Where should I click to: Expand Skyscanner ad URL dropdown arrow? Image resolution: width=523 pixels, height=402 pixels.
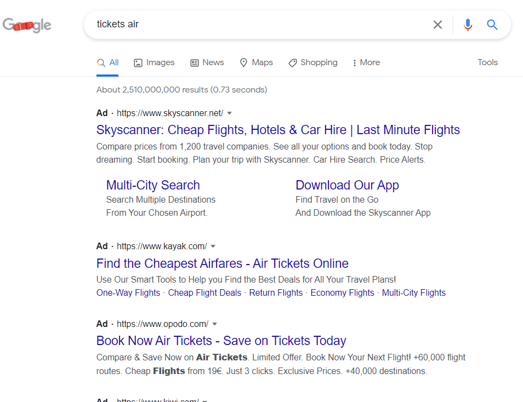pos(230,113)
